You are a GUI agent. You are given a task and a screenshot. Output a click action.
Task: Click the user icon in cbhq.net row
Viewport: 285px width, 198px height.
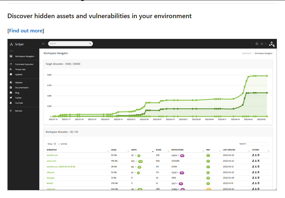253,172
